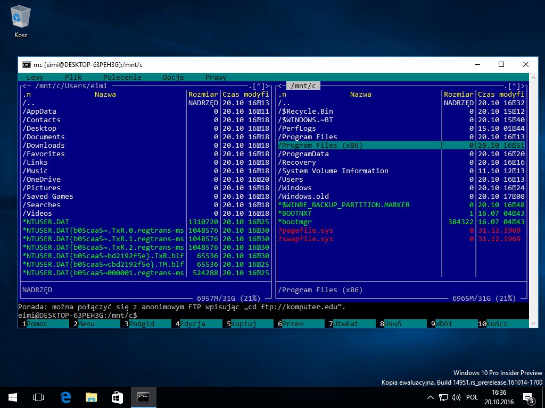Open Task View from the taskbar
The height and width of the screenshot is (408, 545).
click(38, 397)
